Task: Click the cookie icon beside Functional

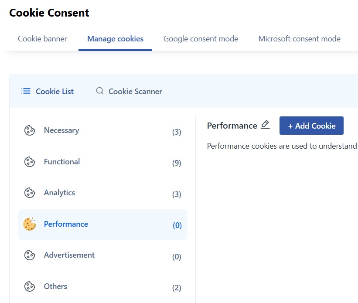Action: [29, 161]
